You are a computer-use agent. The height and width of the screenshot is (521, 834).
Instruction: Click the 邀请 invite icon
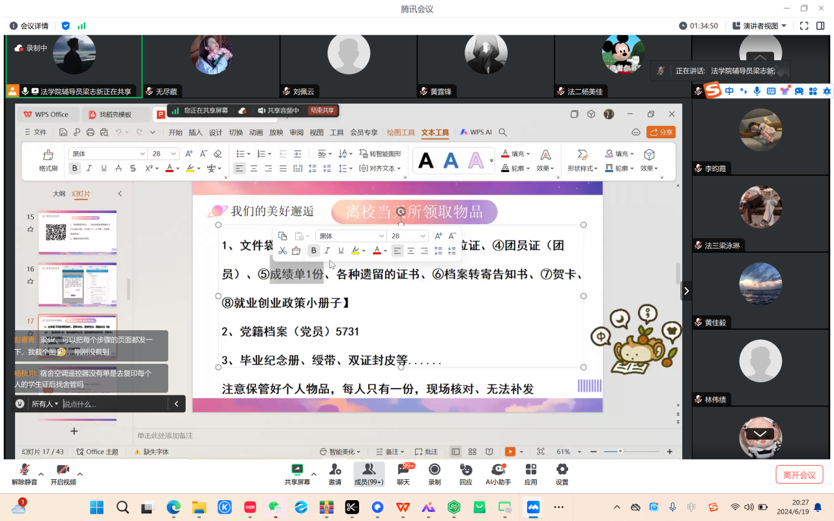(x=335, y=470)
